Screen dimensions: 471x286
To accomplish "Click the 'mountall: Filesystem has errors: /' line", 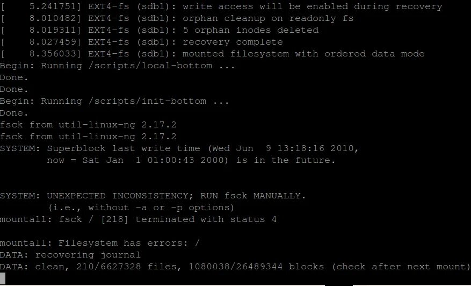I will [x=100, y=243].
